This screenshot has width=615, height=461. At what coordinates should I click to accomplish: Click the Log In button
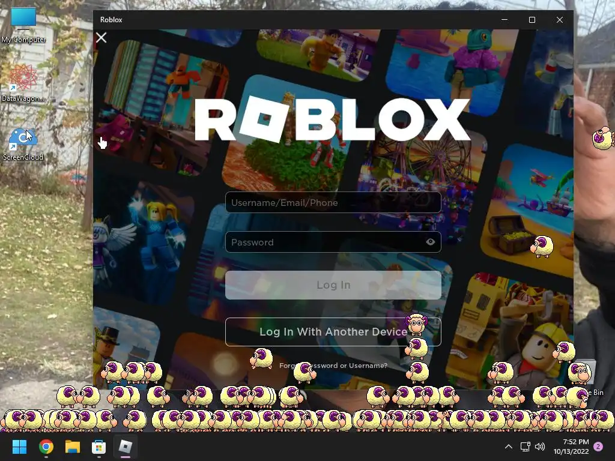(x=333, y=285)
